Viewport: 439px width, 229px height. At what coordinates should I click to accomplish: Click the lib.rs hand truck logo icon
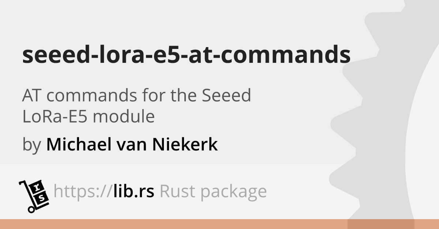(x=34, y=196)
